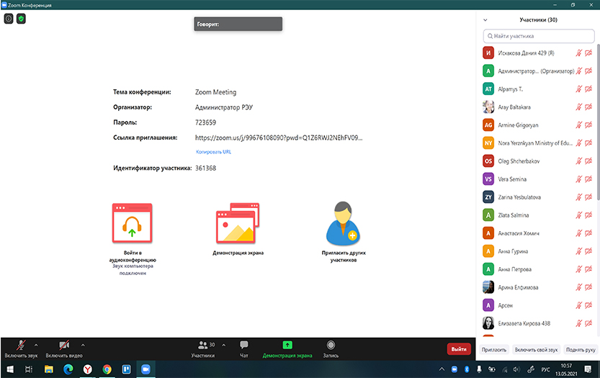
Task: Open the volume control tray icon
Action: (516, 369)
